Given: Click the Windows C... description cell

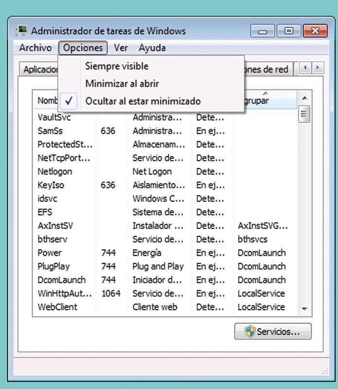Looking at the screenshot, I should tap(159, 199).
